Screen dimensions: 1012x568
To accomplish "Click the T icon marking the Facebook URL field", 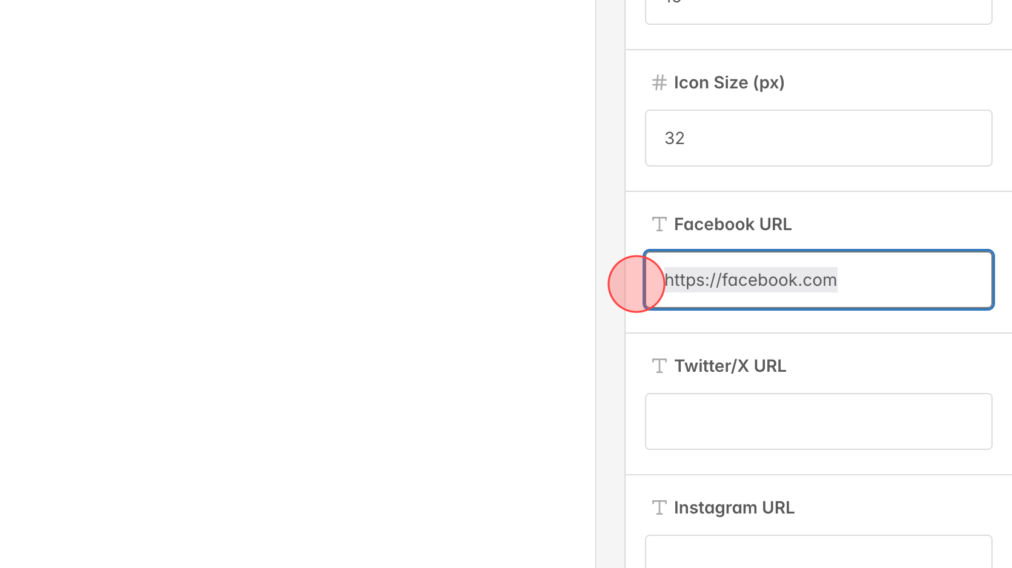I will pyautogui.click(x=659, y=224).
